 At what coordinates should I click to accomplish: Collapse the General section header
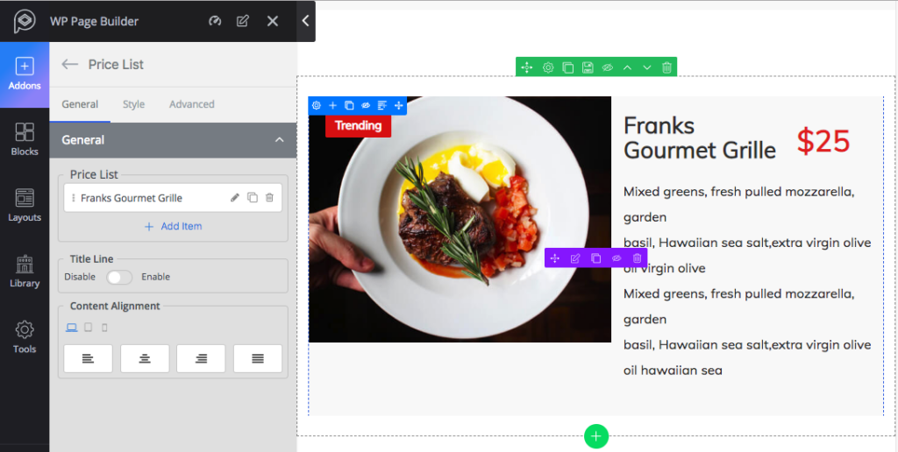point(173,139)
